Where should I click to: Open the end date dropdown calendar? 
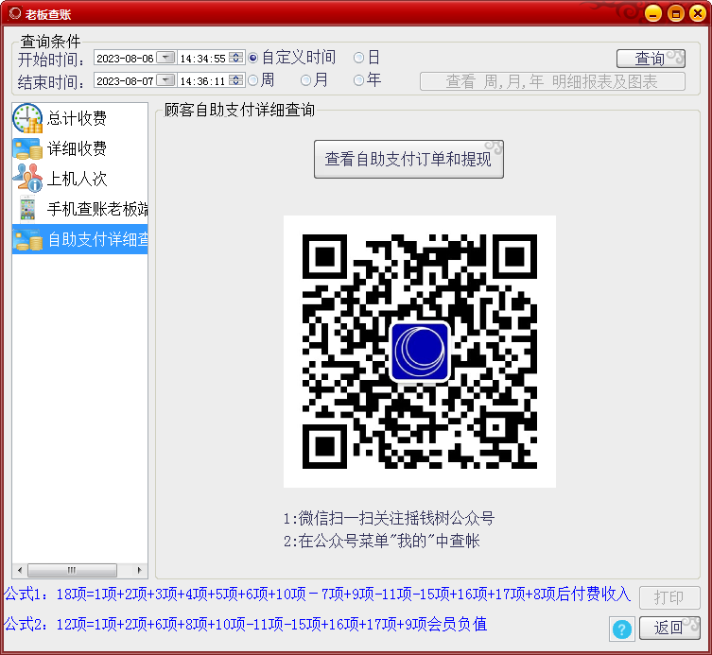pyautogui.click(x=165, y=80)
